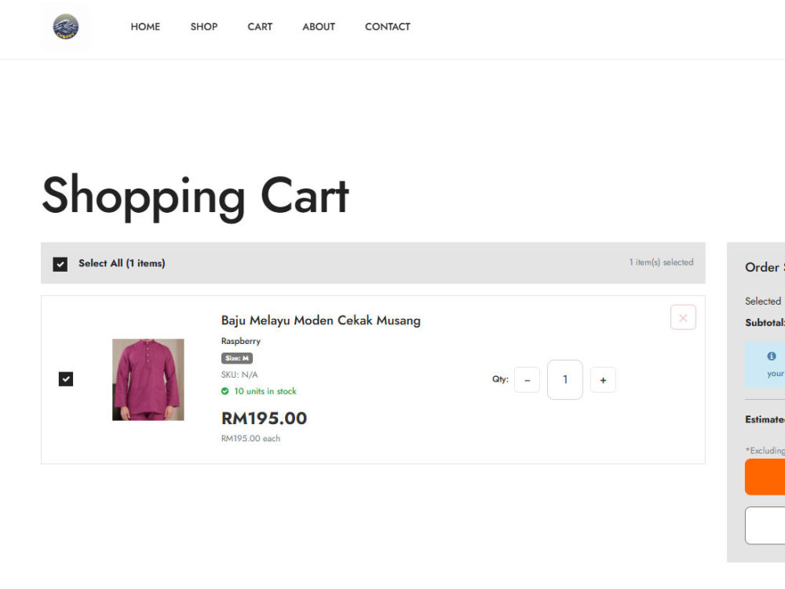Viewport: 785px width, 589px height.
Task: Open the HOME menu item
Action: point(145,27)
